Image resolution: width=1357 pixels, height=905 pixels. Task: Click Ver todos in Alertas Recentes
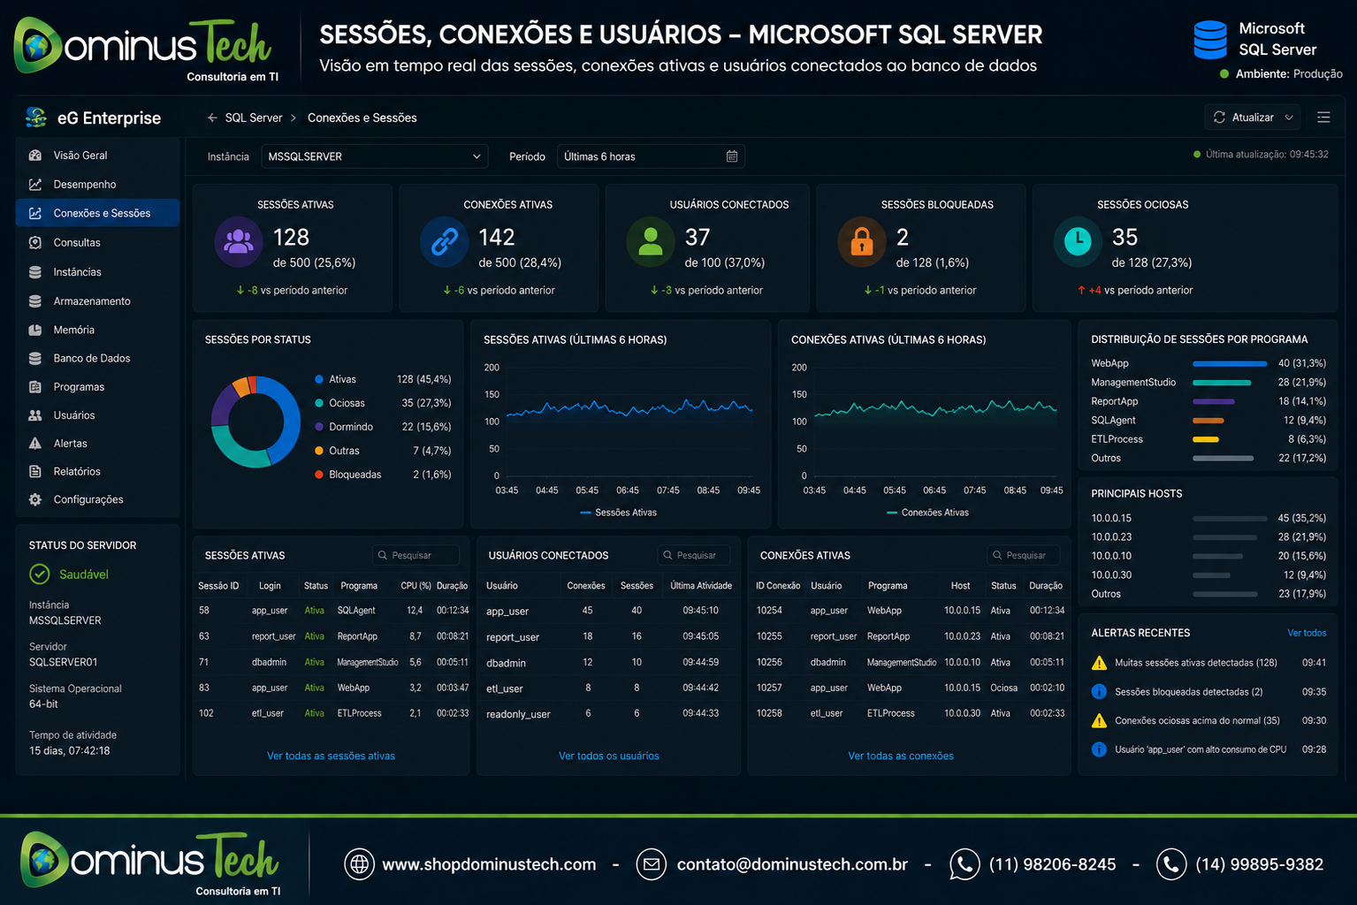tap(1307, 633)
